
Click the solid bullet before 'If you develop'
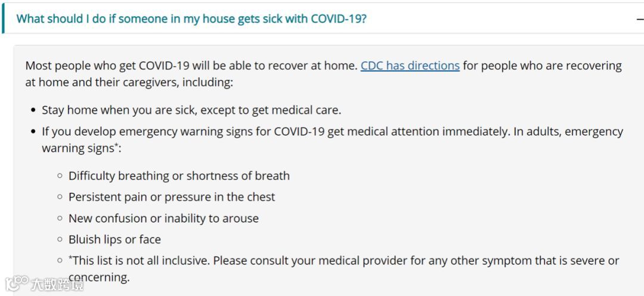pyautogui.click(x=33, y=132)
